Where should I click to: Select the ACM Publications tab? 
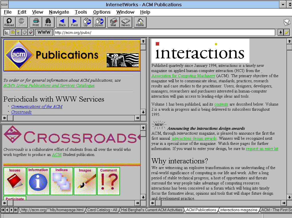201,210
